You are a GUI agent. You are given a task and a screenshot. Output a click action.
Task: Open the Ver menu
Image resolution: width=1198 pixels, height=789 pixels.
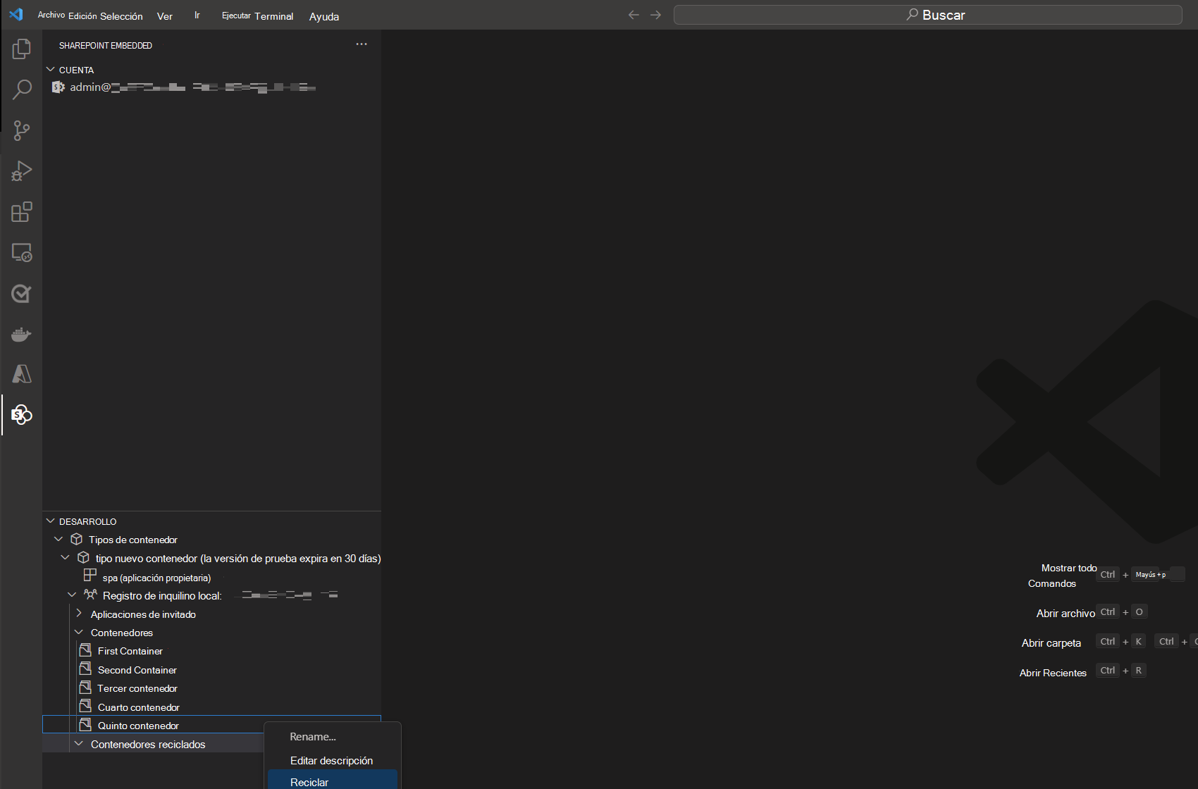pyautogui.click(x=165, y=15)
